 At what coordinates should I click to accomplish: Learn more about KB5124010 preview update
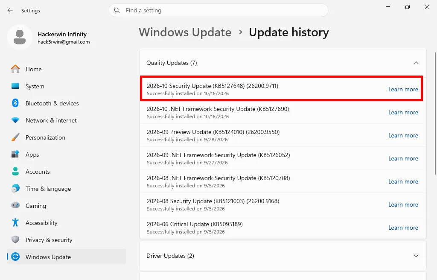point(403,135)
